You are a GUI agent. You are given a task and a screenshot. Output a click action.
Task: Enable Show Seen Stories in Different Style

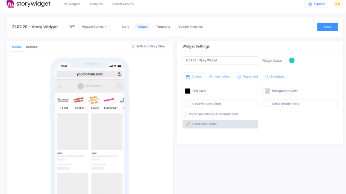[185, 114]
